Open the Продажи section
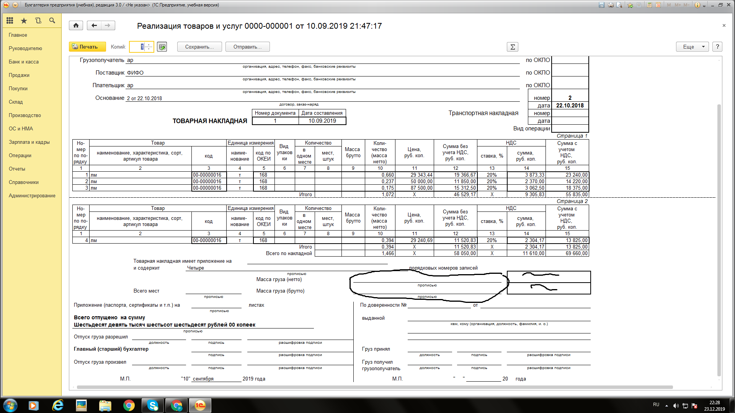The image size is (735, 413). pos(19,75)
